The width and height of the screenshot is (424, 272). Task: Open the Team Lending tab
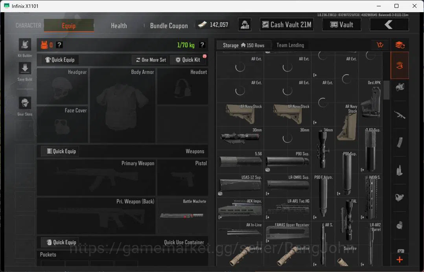pos(290,45)
